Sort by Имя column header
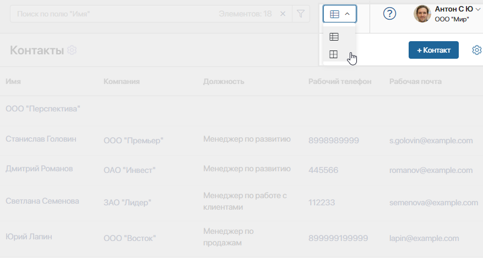Screen dimensions: 483x258 tap(13, 81)
